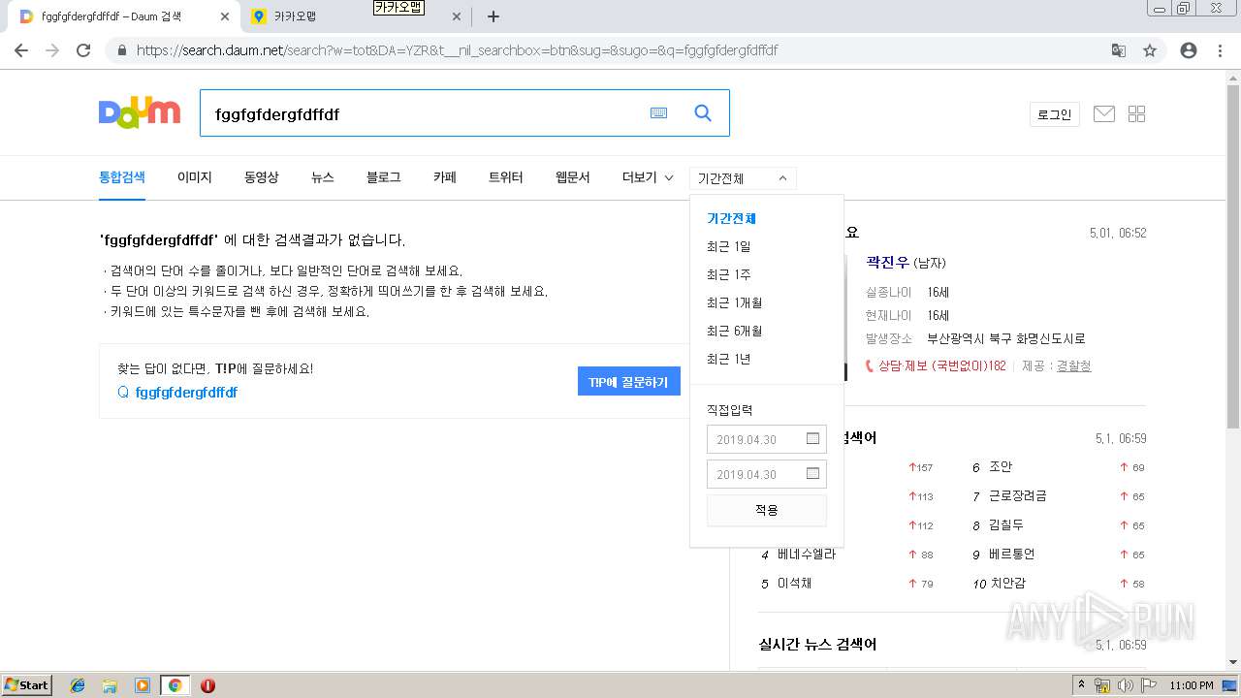This screenshot has height=698, width=1241.
Task: Open the Chrome three-dot menu
Action: (1220, 50)
